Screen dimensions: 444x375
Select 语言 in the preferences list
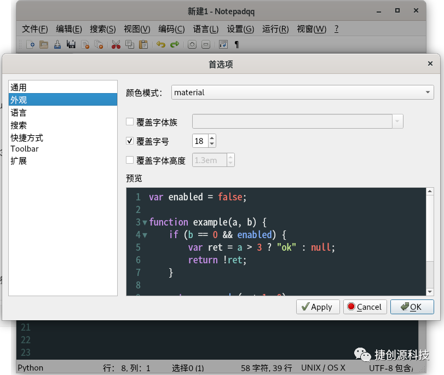[x=63, y=112]
